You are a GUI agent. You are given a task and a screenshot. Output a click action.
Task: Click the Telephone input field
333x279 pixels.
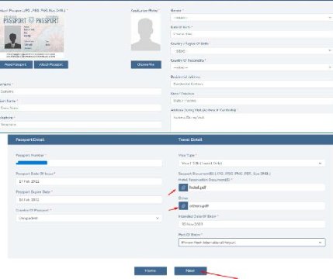[81, 125]
